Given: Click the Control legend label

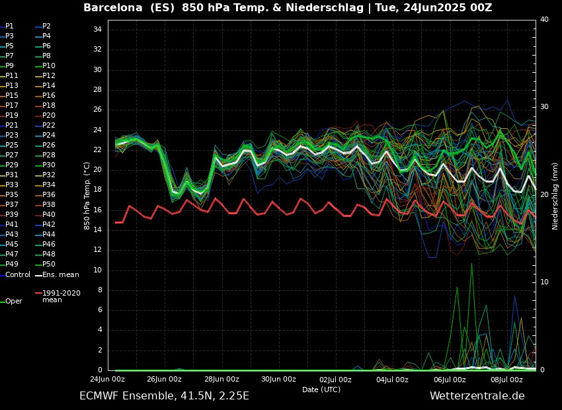Looking at the screenshot, I should point(18,275).
